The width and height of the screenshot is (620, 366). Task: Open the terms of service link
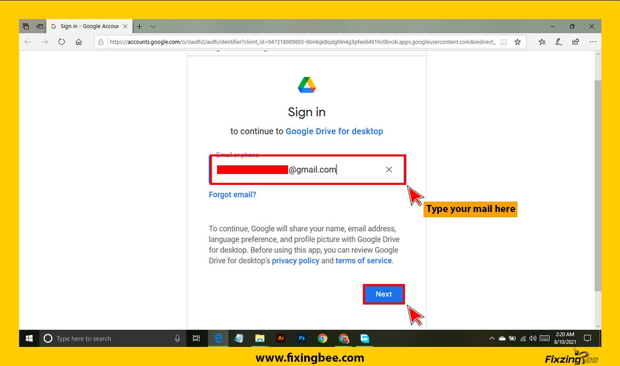[363, 261]
